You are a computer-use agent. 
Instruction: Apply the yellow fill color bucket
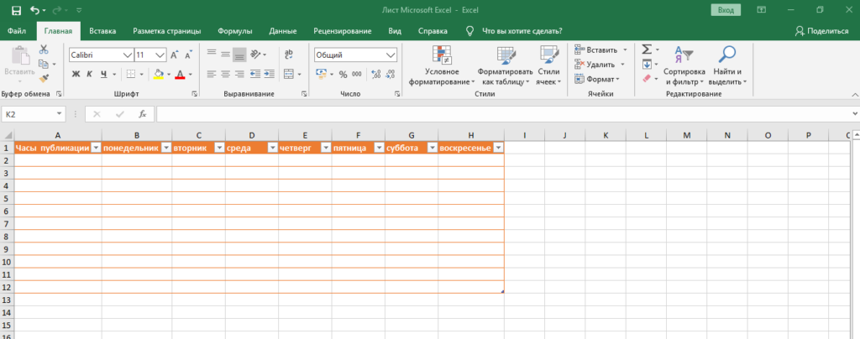[x=157, y=75]
